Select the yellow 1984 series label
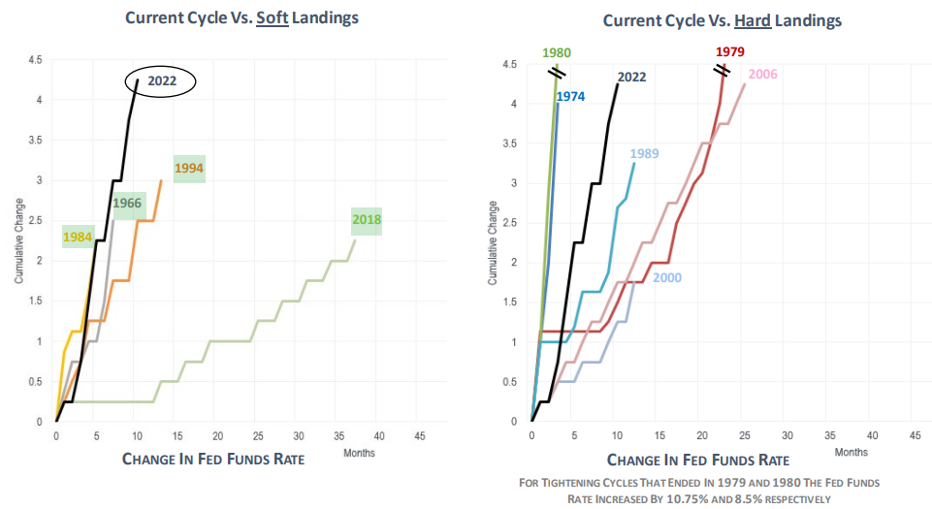Screen dimensions: 932x509 point(78,236)
